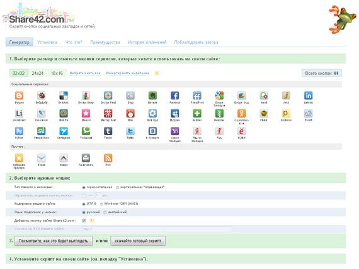Select the MySpace icon
Viewport: 359px width, 269px height.
coord(174,113)
